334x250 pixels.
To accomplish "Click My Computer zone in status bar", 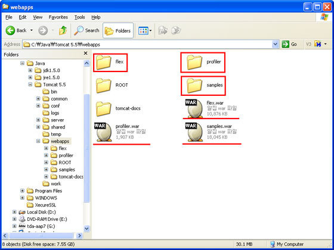I will tap(287, 244).
